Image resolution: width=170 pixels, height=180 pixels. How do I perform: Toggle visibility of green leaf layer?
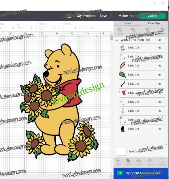click(160, 75)
